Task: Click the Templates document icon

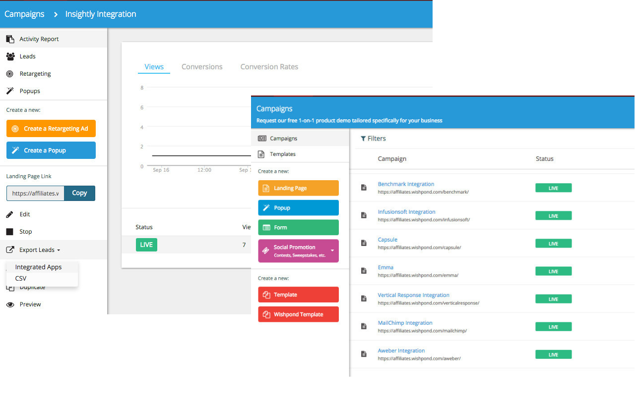Action: tap(261, 154)
